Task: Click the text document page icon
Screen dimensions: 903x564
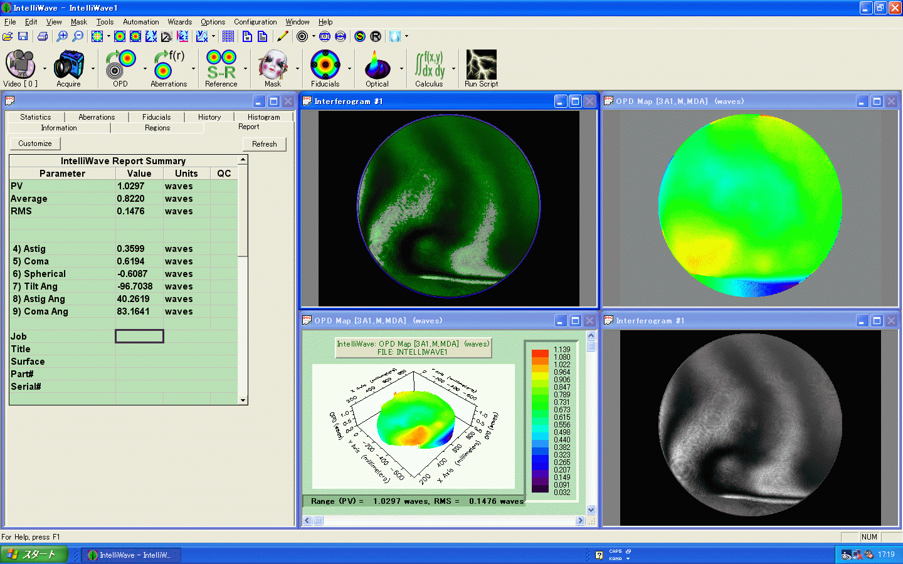Action: click(262, 36)
